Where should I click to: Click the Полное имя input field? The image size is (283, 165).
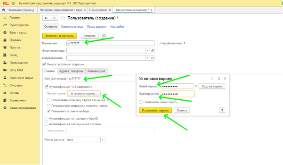tap(111, 43)
